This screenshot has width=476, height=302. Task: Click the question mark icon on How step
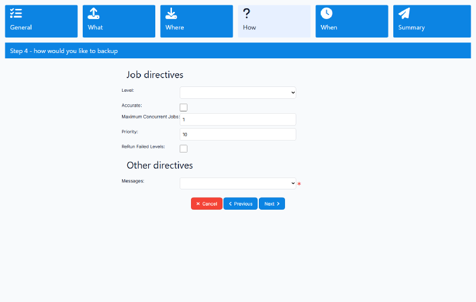point(246,13)
